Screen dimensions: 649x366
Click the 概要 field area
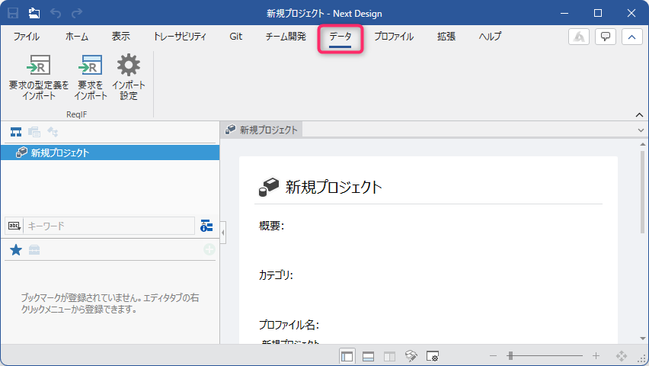pyautogui.click(x=271, y=226)
